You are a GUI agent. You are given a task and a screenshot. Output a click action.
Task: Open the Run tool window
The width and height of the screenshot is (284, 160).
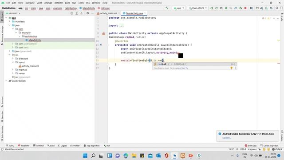[107, 145]
